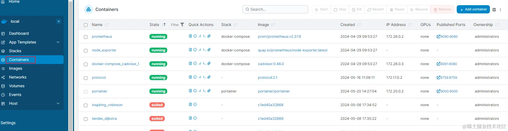Open the published port 9090:9090 link
This screenshot has height=131, width=508.
(x=447, y=37)
